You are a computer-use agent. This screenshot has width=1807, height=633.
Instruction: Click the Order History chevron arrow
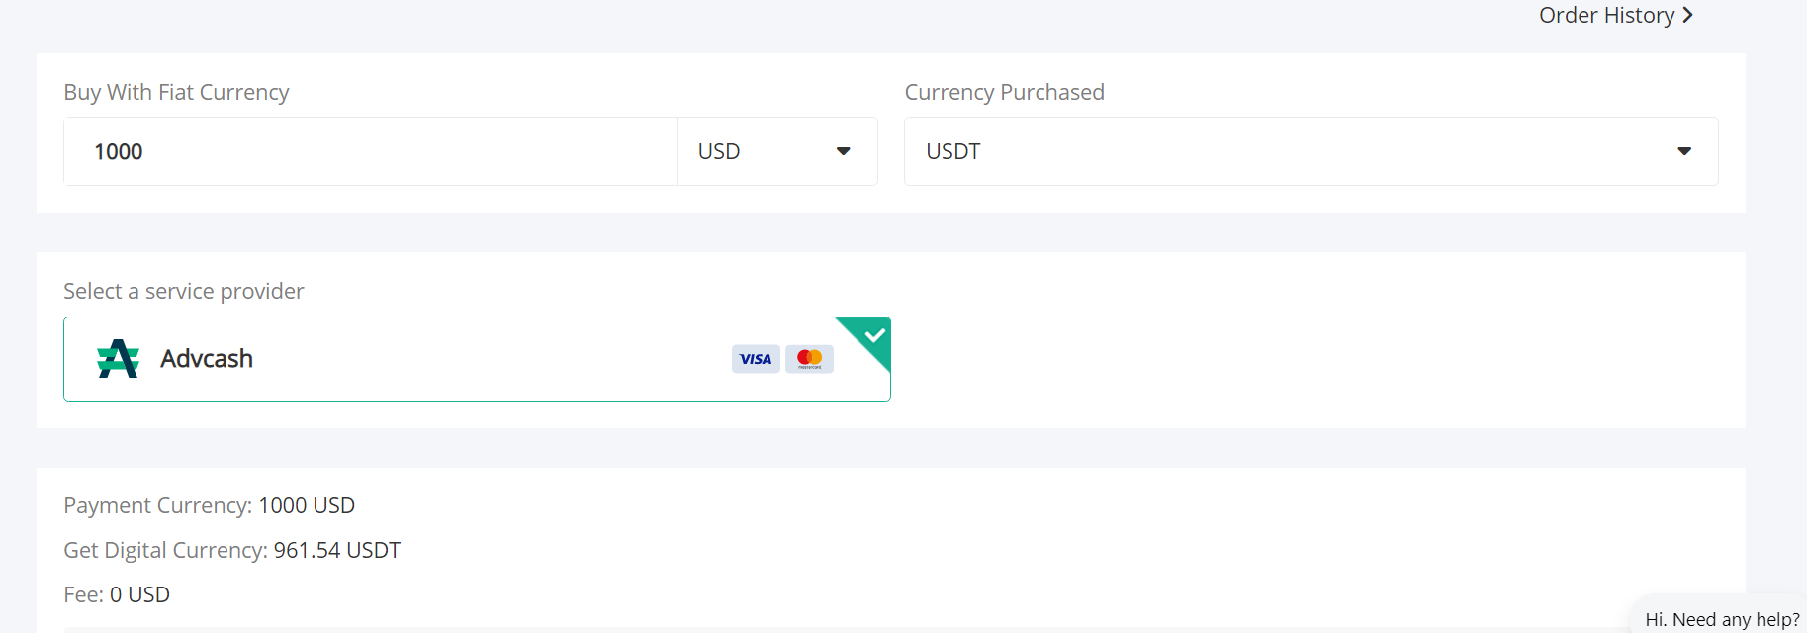point(1687,16)
